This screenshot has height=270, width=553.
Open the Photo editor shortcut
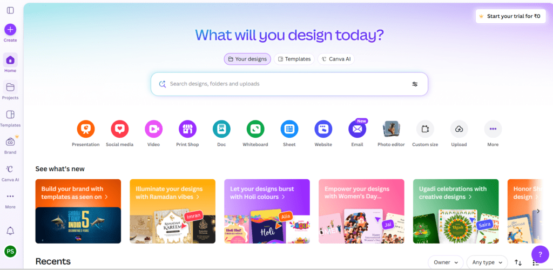[391, 129]
